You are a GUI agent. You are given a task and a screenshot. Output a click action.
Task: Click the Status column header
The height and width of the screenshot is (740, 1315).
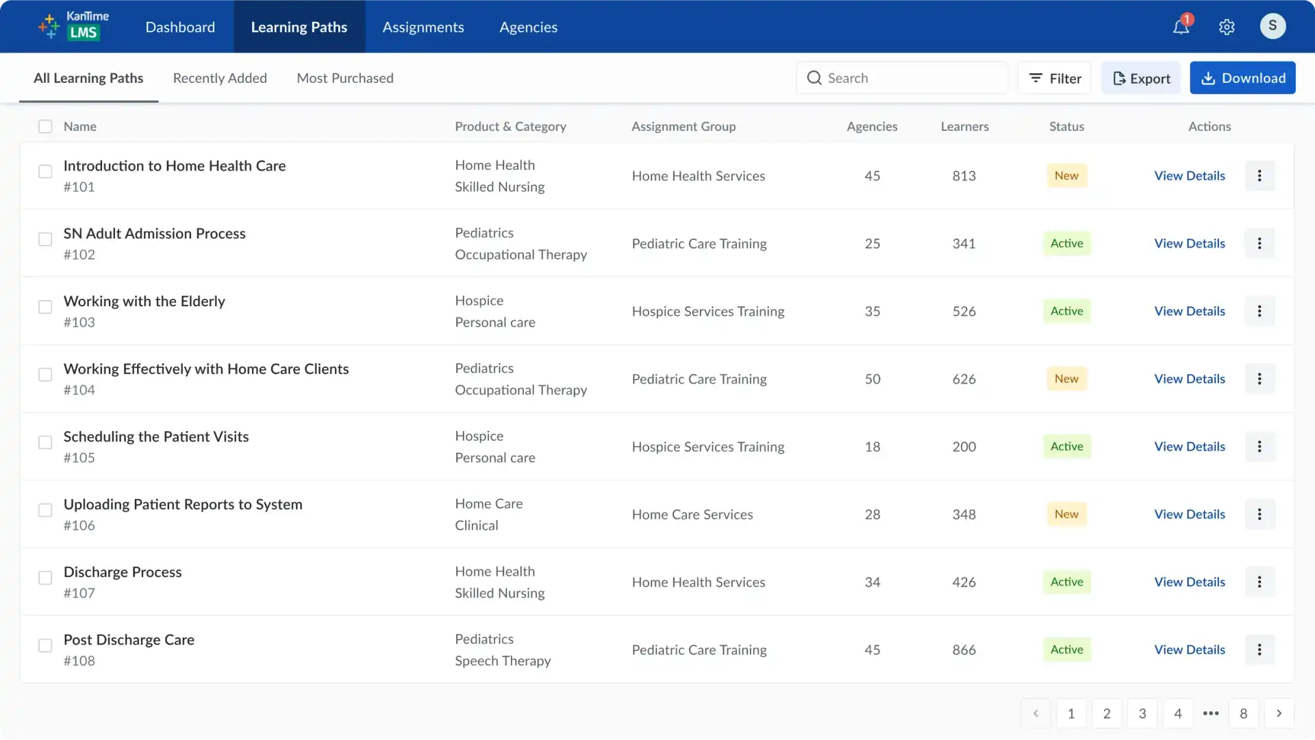tap(1066, 126)
